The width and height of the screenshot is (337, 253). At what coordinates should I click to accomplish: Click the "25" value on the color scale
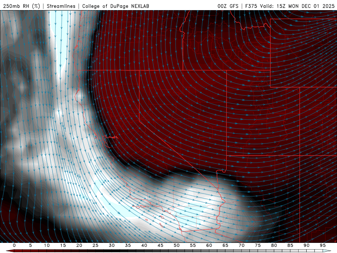point(96,245)
